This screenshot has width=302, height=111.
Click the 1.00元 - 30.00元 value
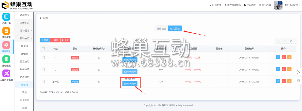(x=193, y=81)
